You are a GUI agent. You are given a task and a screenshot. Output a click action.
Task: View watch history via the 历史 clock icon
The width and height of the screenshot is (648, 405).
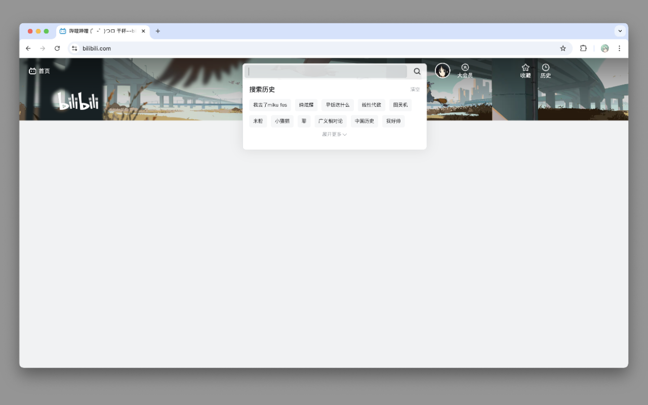point(545,70)
